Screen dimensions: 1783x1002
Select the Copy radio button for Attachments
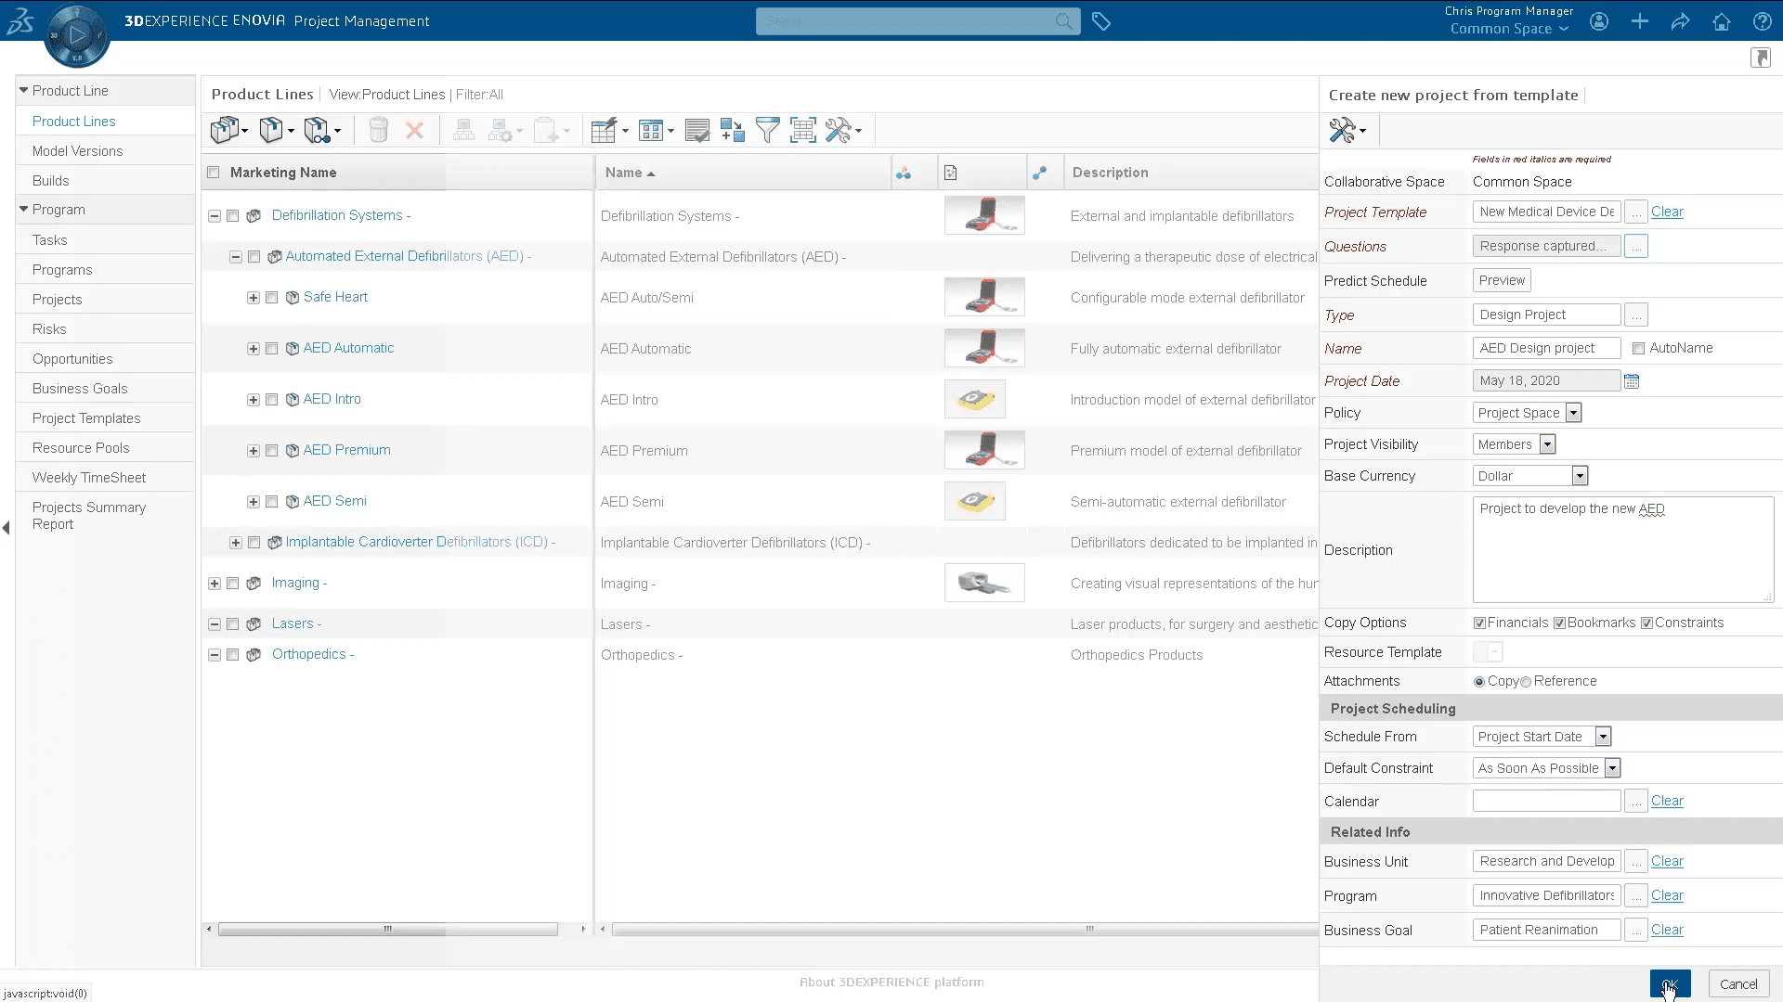pos(1479,680)
